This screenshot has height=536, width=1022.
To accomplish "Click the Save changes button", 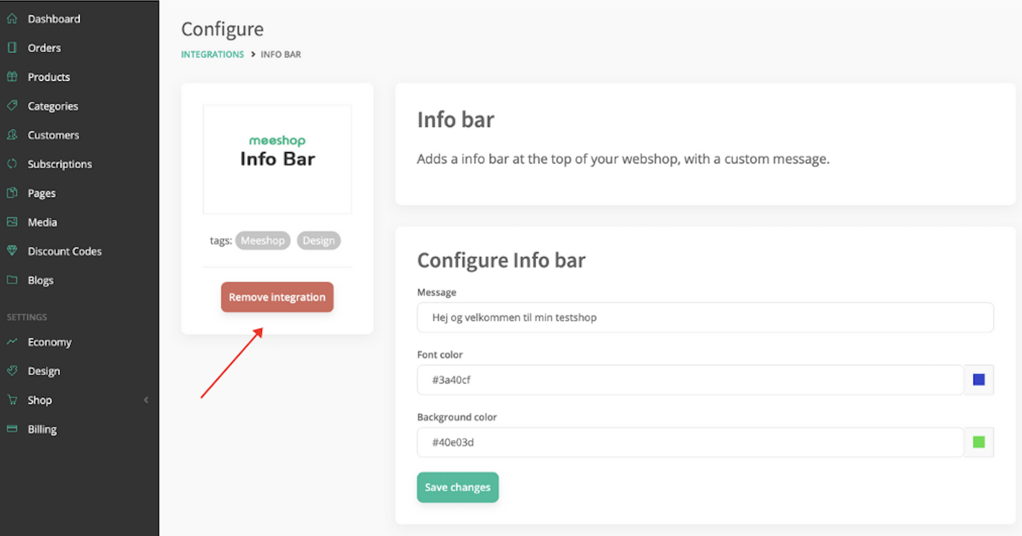I will click(x=457, y=487).
